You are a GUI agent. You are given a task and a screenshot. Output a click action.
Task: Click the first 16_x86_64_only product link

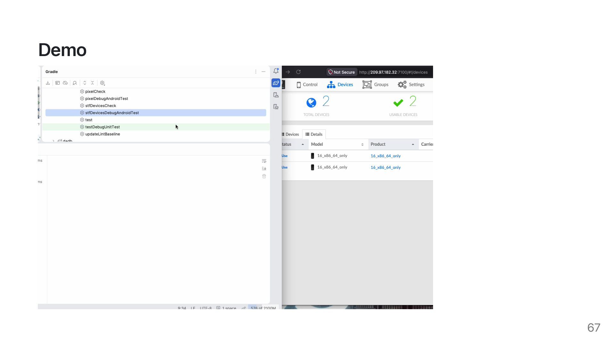pyautogui.click(x=386, y=156)
